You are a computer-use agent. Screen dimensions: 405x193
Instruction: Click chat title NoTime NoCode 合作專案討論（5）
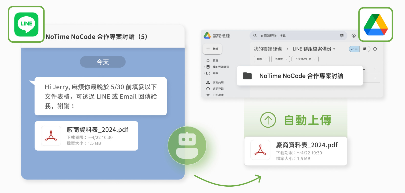[x=96, y=37]
